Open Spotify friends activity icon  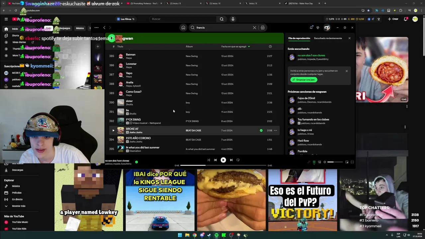coord(318,28)
